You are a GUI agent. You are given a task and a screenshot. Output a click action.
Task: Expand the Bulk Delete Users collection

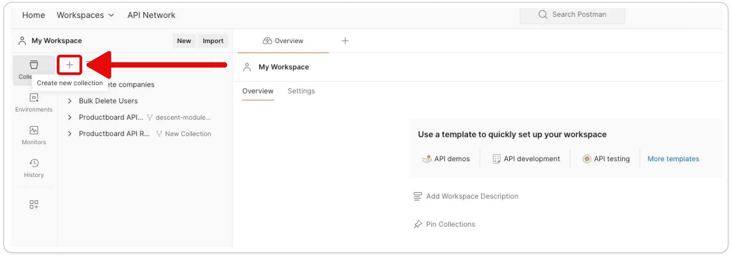(69, 101)
